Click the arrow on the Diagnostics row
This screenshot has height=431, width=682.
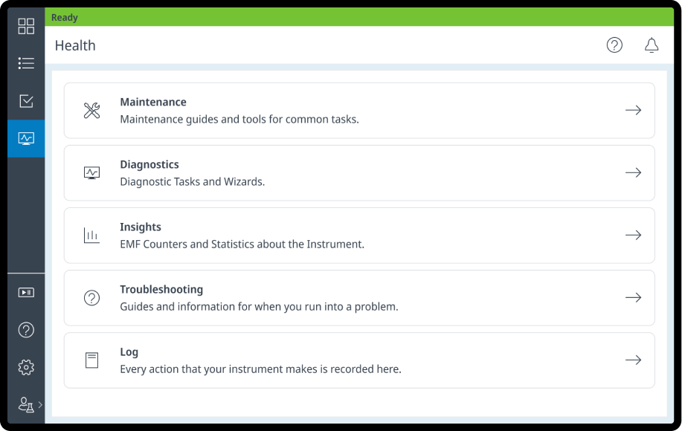point(633,172)
